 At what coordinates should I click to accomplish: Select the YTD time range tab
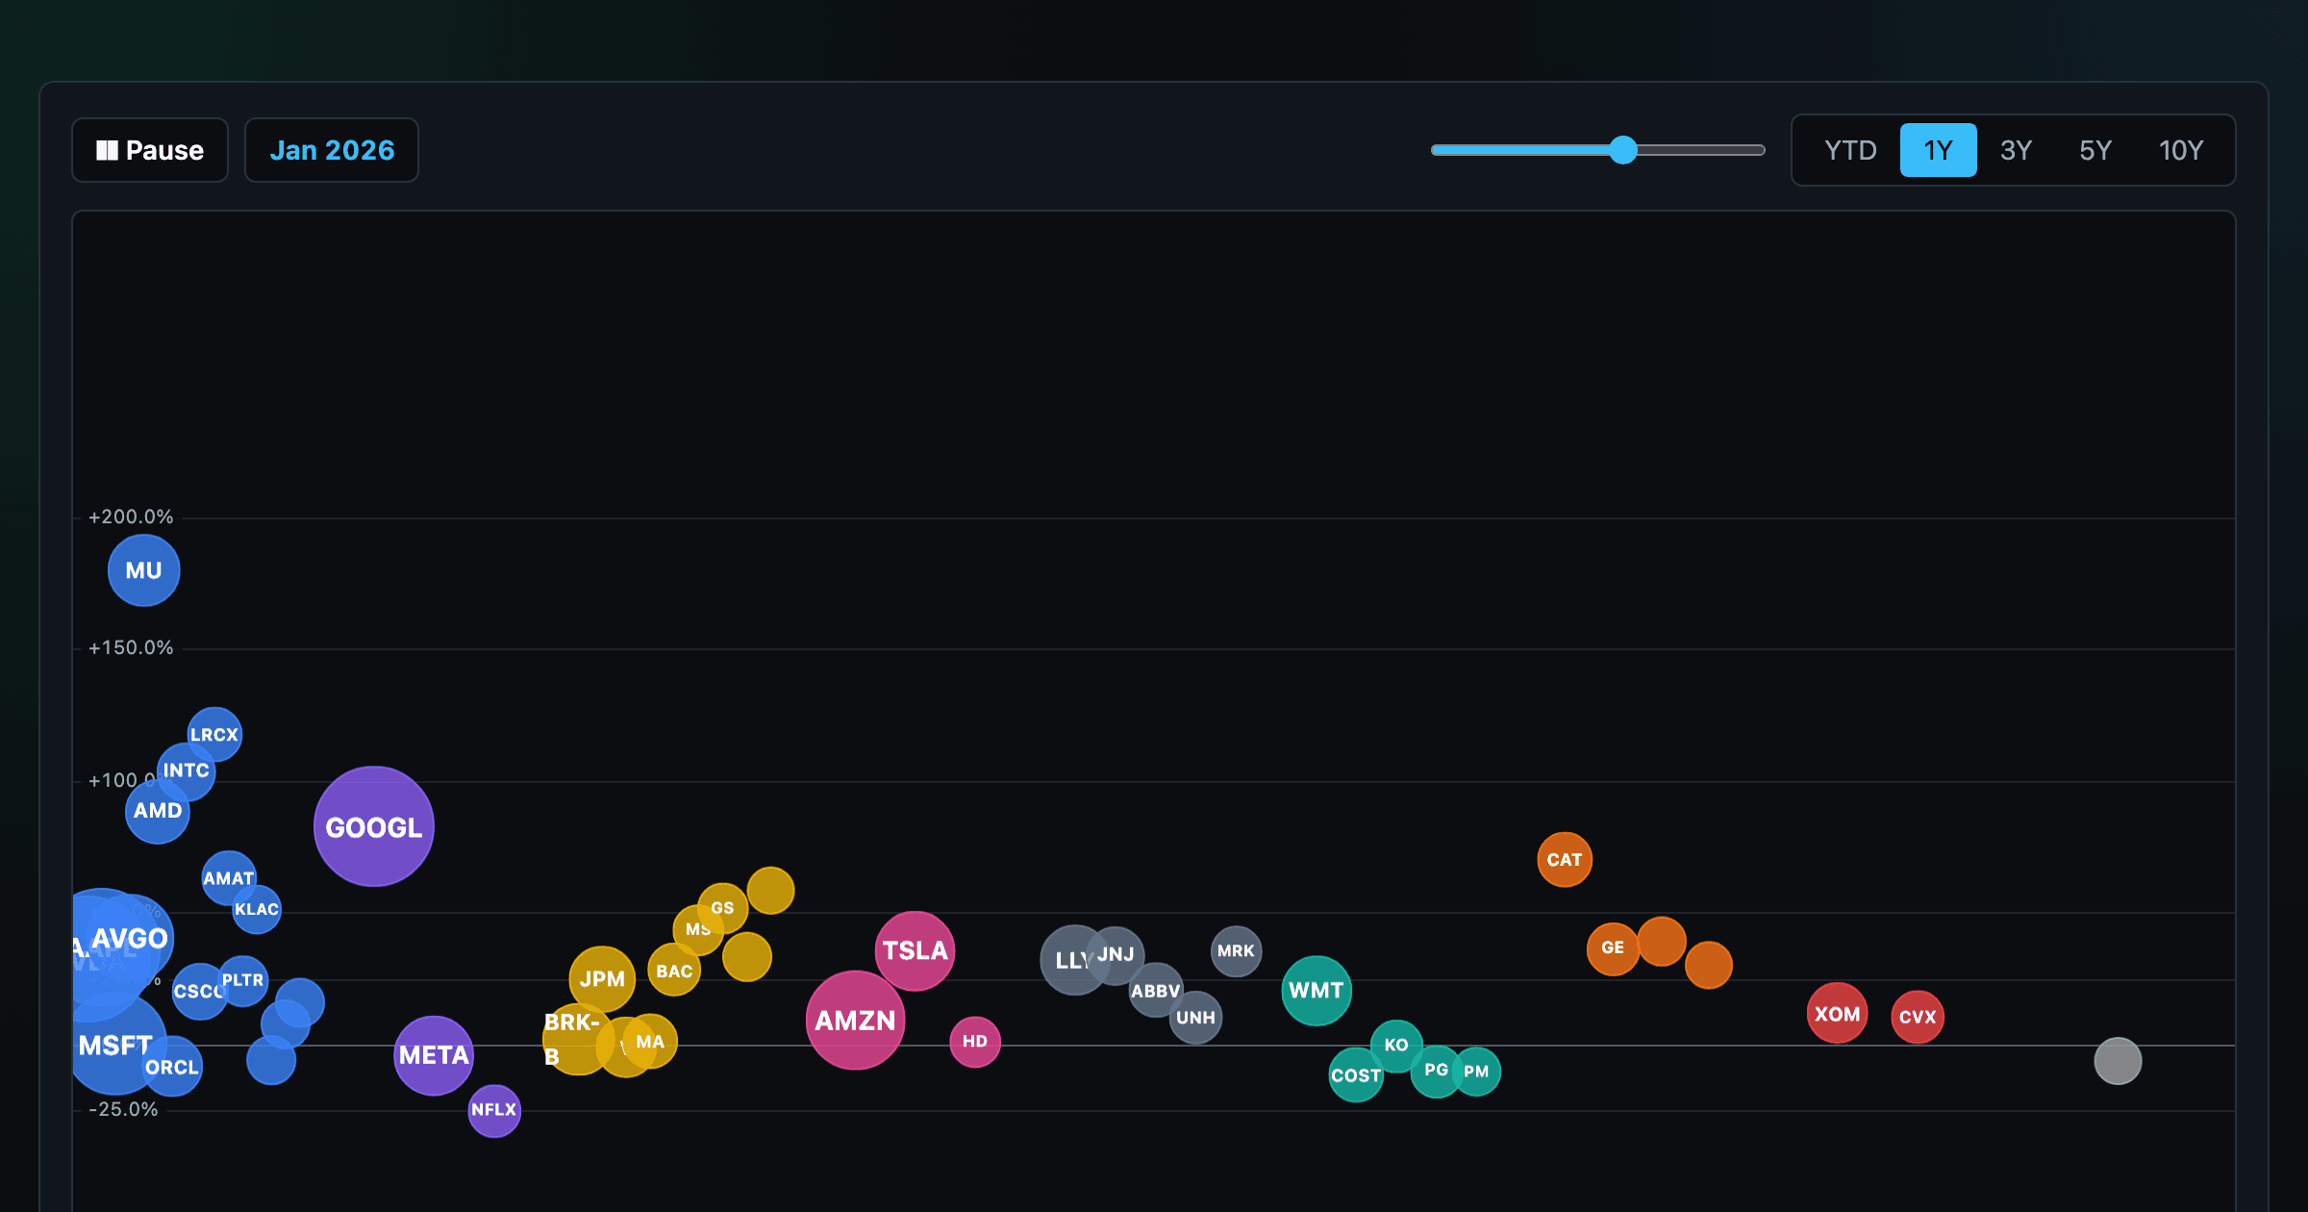click(1850, 150)
